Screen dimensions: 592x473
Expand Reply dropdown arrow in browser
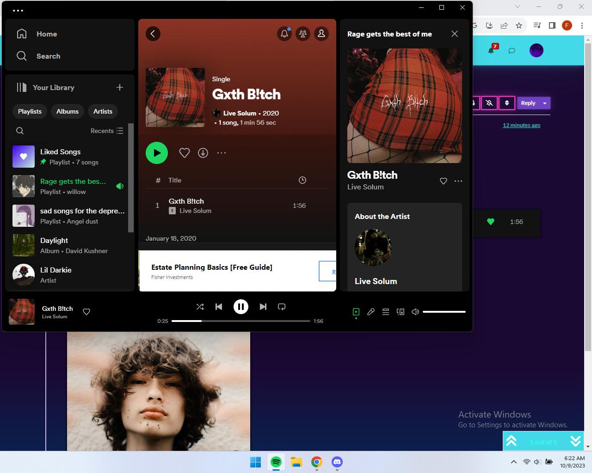point(545,103)
